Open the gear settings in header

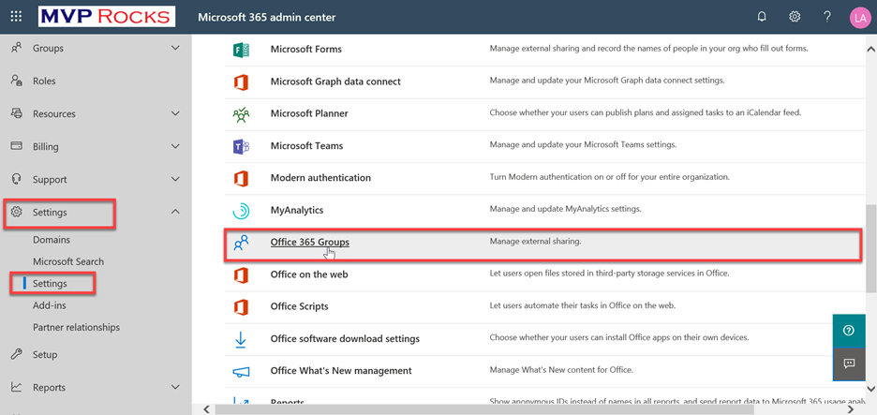pos(795,17)
